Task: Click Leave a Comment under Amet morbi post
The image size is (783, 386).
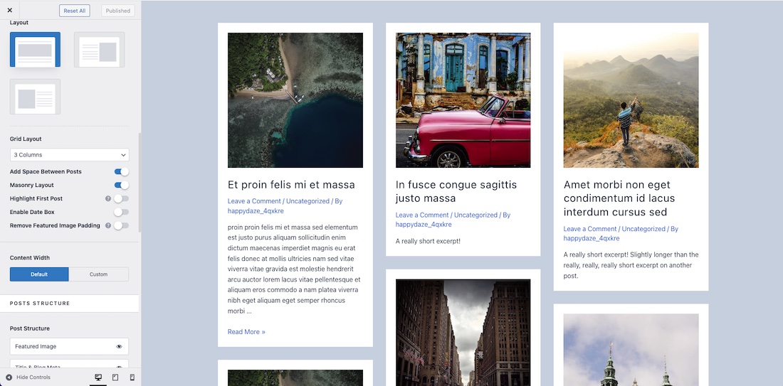Action: pyautogui.click(x=590, y=229)
